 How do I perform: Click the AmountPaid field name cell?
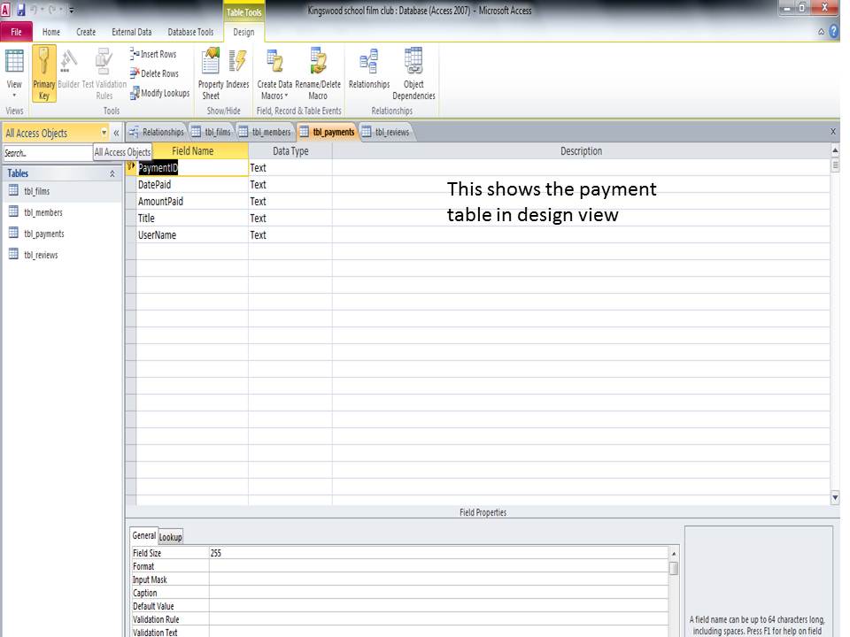[192, 202]
